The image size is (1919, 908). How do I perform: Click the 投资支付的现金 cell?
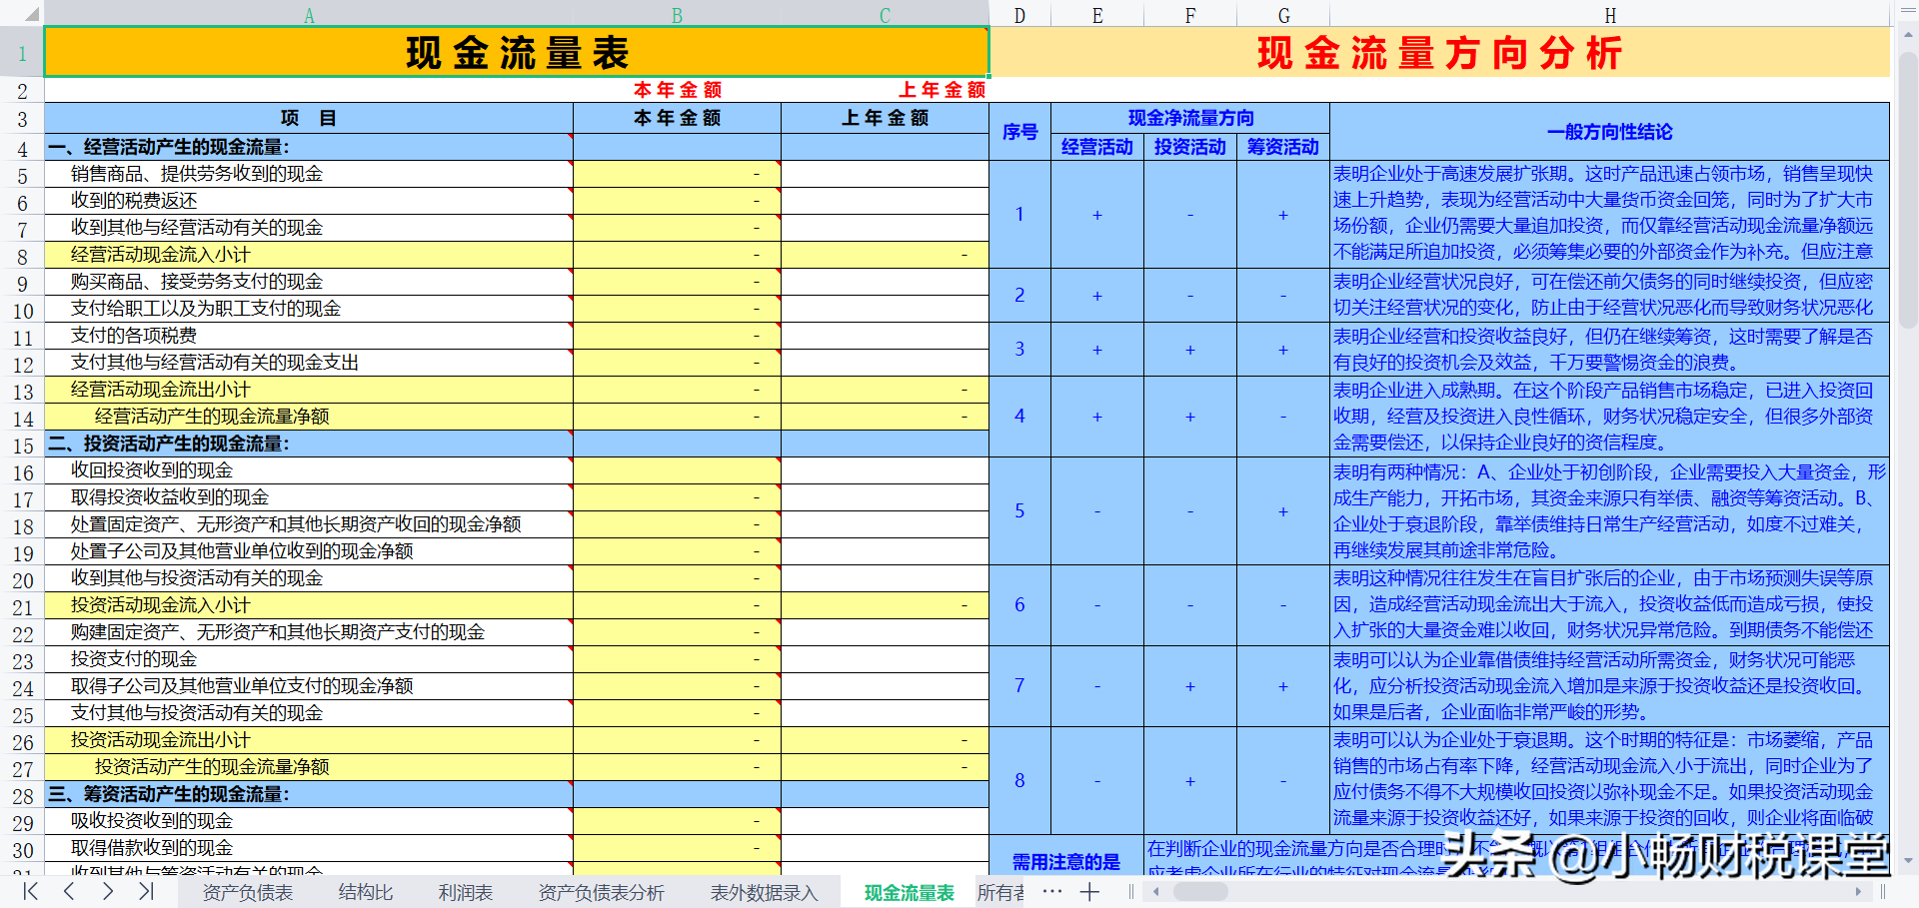click(309, 659)
